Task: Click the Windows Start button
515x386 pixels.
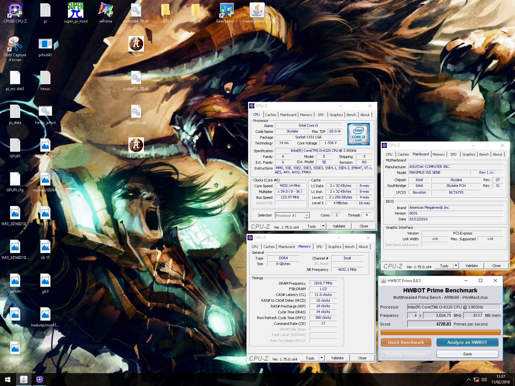Action: tap(8, 380)
